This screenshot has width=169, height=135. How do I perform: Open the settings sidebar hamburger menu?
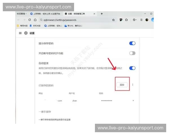click(x=20, y=33)
